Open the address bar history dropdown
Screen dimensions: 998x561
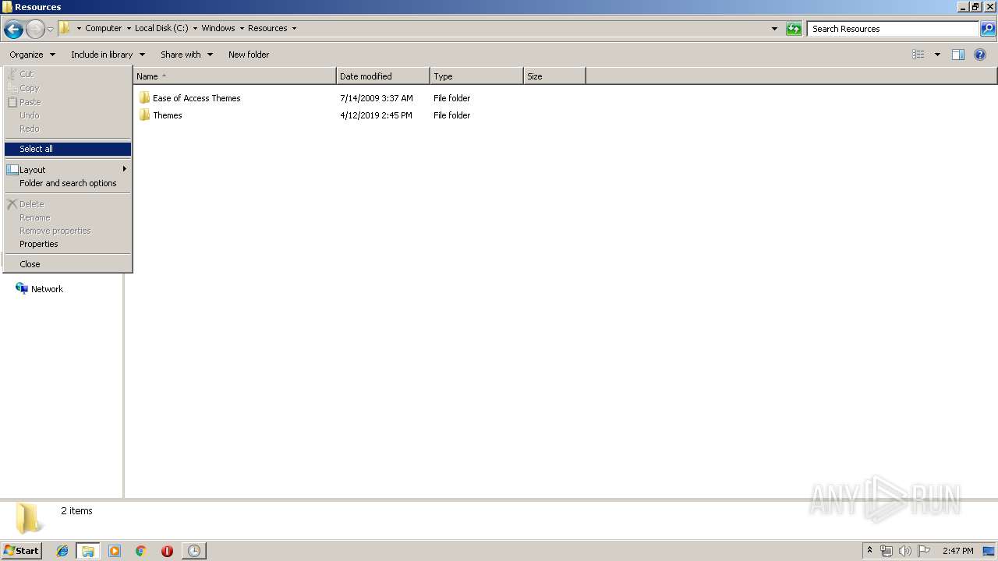(774, 29)
